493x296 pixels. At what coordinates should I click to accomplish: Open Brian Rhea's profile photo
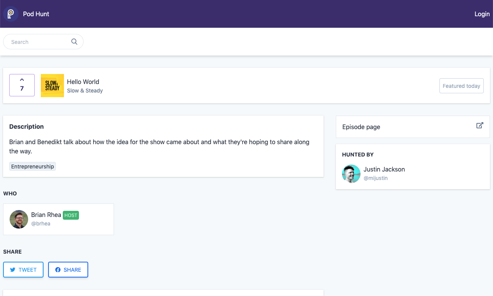pyautogui.click(x=19, y=219)
